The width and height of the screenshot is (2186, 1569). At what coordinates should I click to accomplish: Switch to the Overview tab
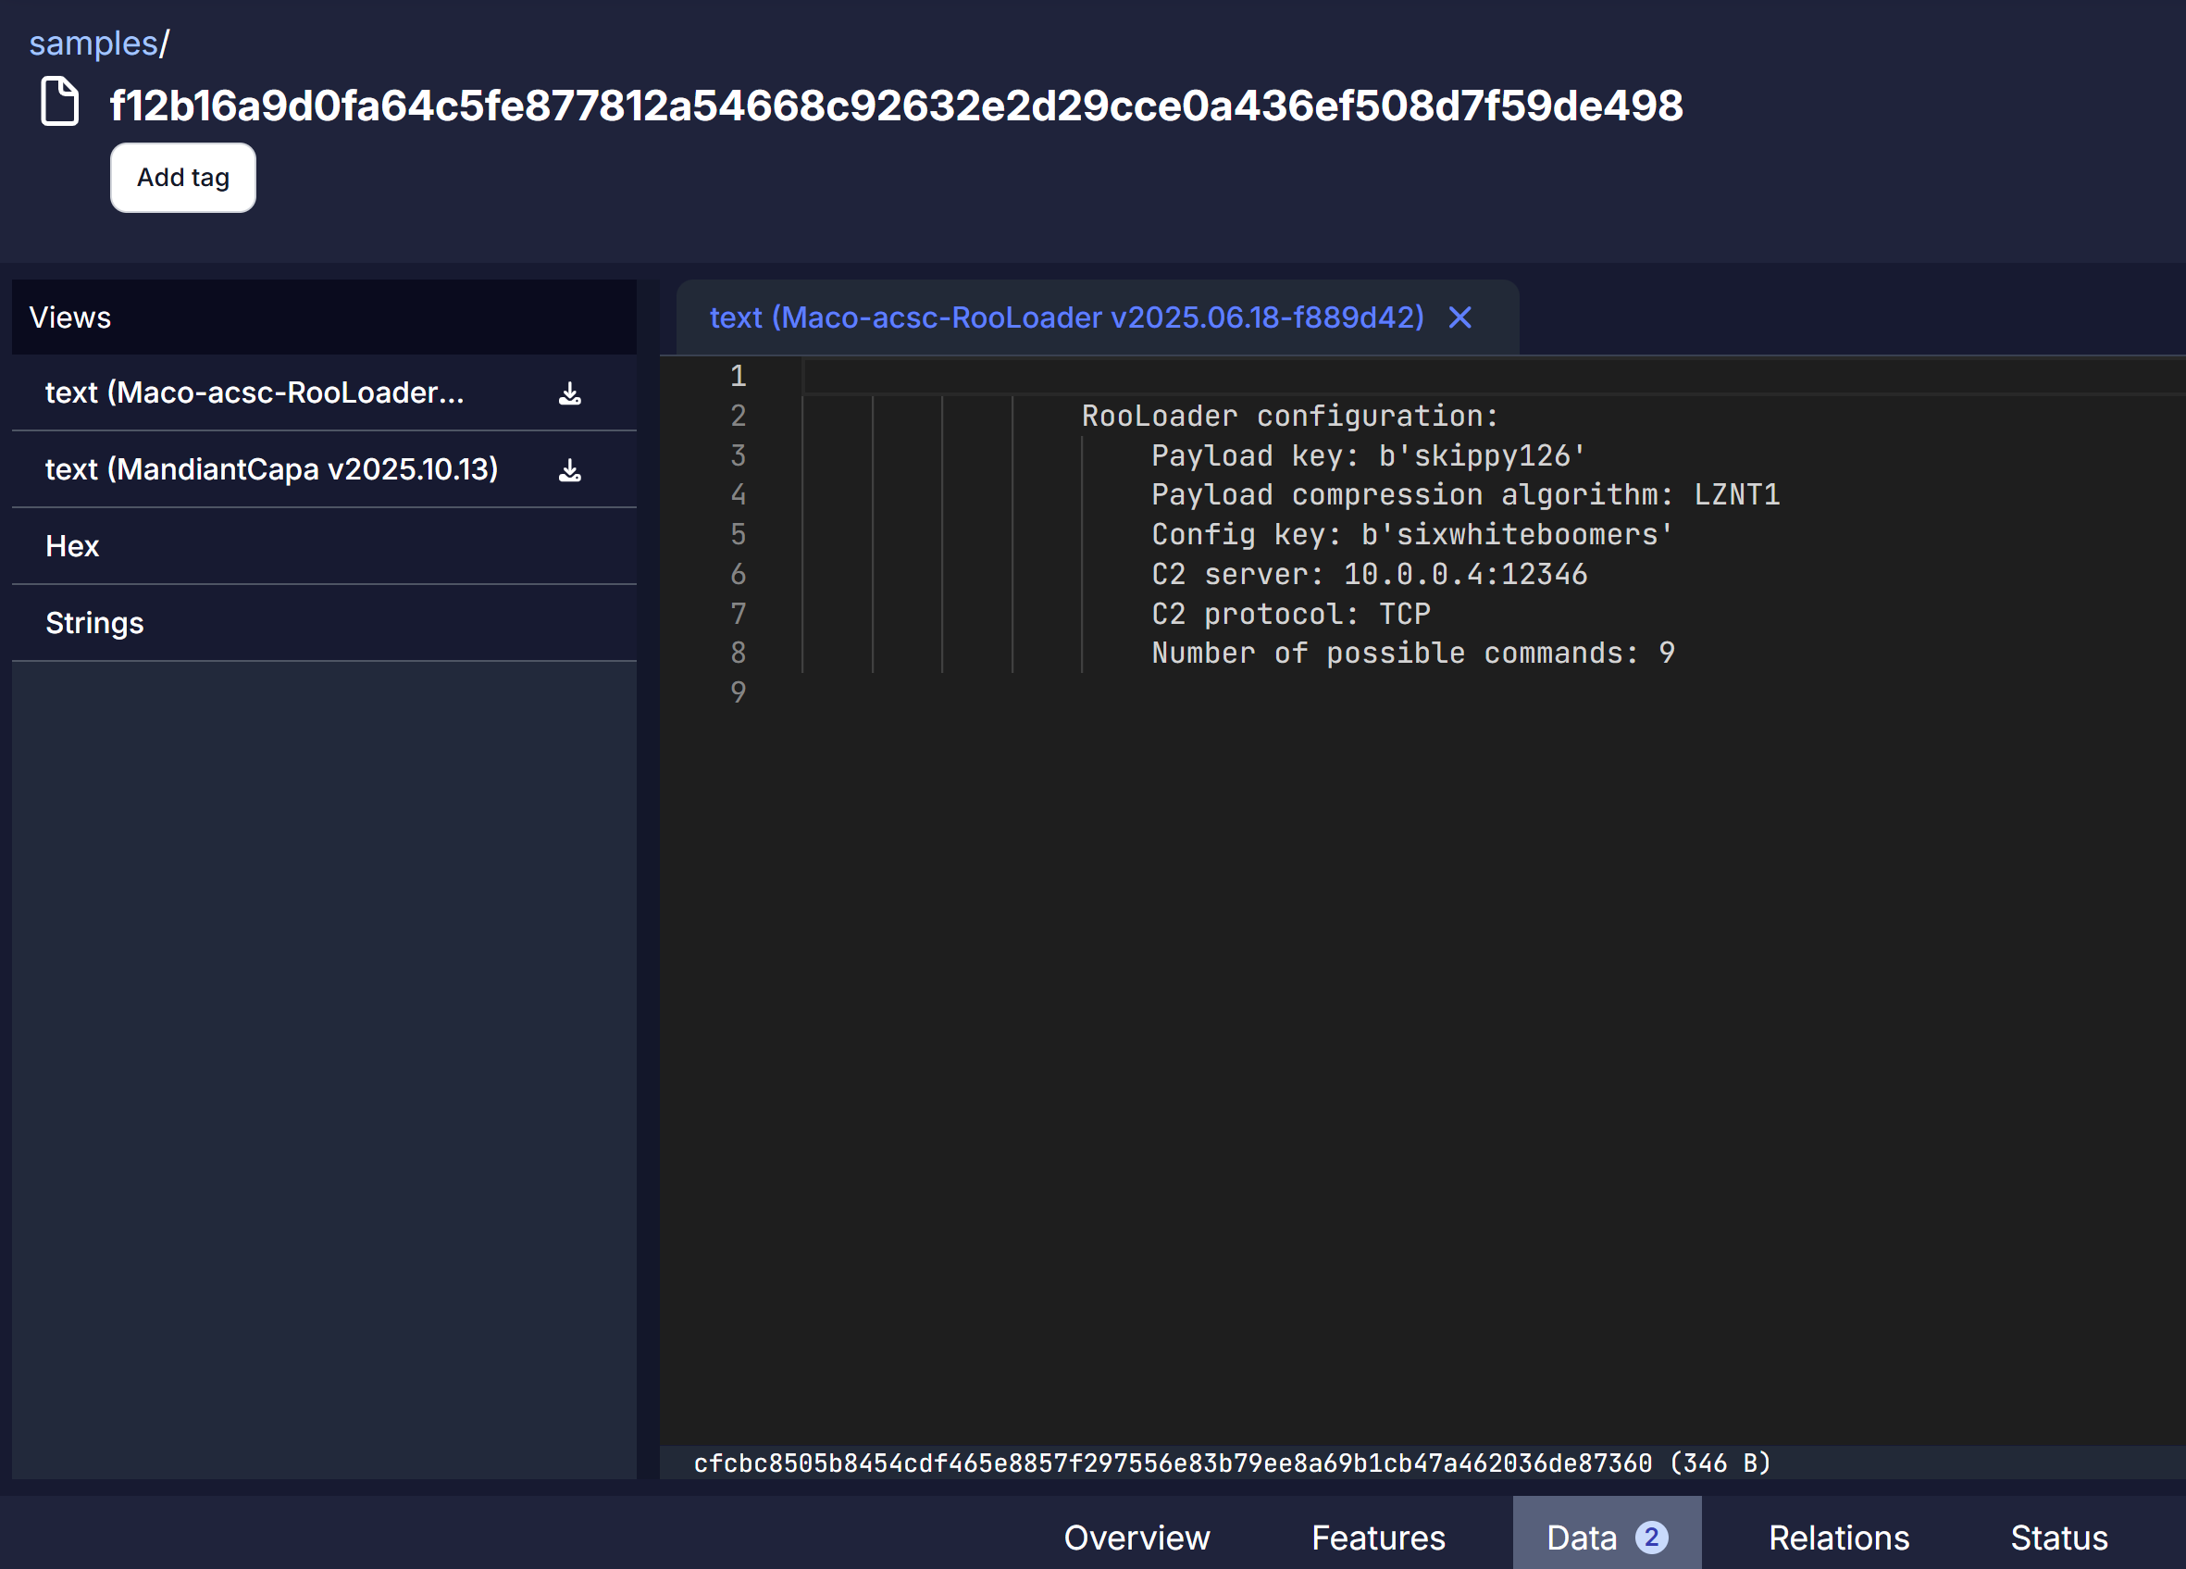click(1136, 1538)
